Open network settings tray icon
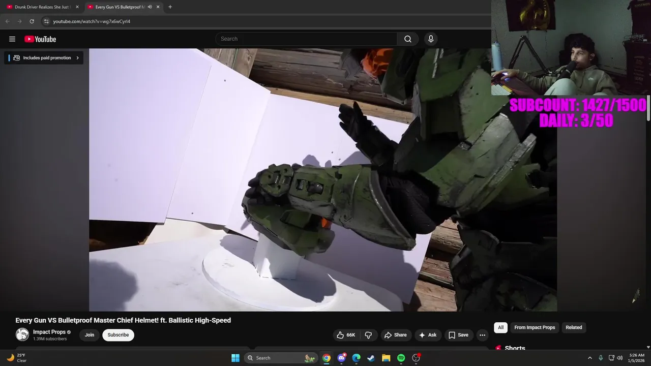 [611, 358]
